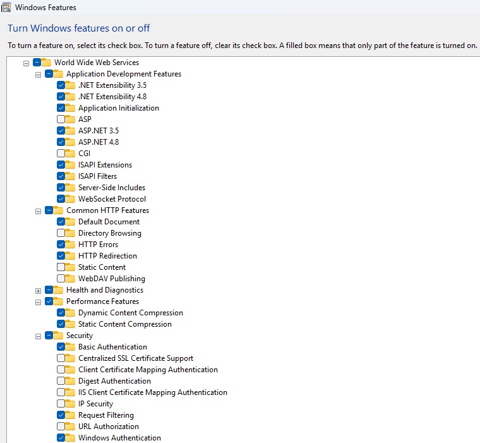This screenshot has width=480, height=443.
Task: Uncheck .NET Extensibility 3.5 checkbox
Action: (61, 85)
